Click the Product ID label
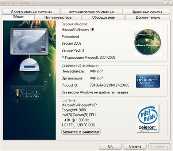This screenshot has width=173, height=151. point(70,85)
